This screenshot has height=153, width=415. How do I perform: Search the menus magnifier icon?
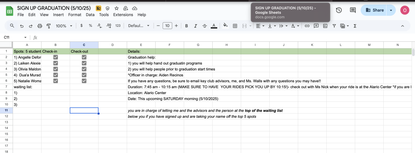[12, 26]
